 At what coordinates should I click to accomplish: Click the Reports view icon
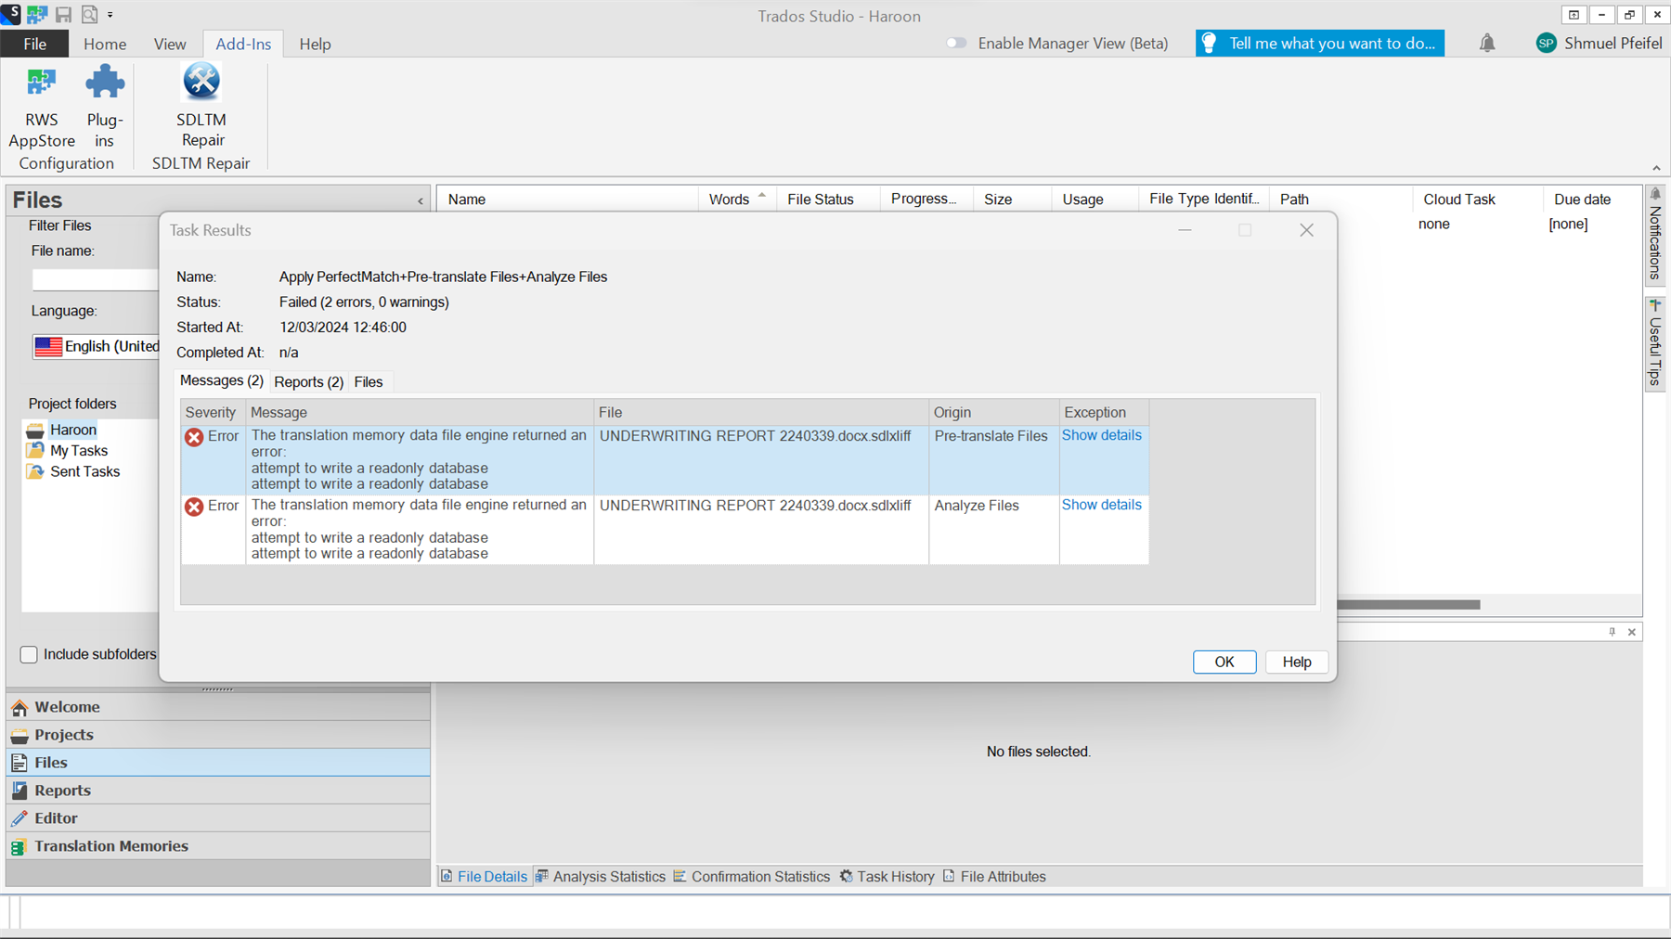(19, 791)
